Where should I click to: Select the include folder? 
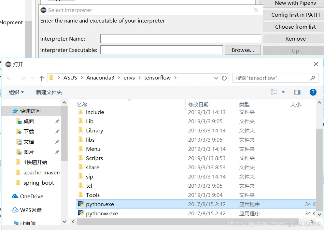pyautogui.click(x=95, y=112)
